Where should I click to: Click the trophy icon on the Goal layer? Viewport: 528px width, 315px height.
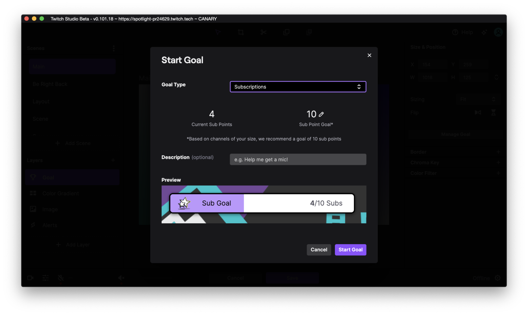click(x=33, y=177)
